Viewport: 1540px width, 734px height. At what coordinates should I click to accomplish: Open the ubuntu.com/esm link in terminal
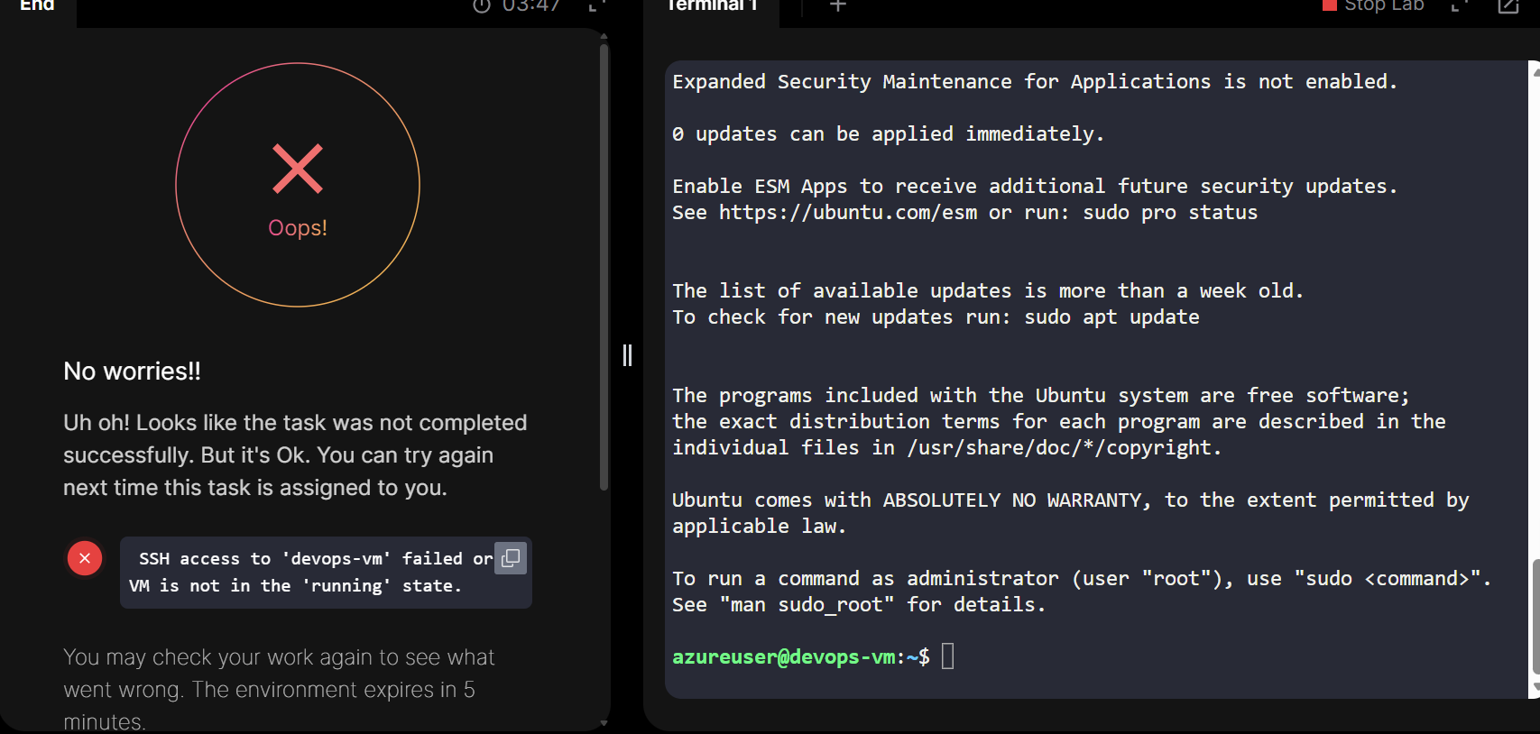[x=847, y=213]
